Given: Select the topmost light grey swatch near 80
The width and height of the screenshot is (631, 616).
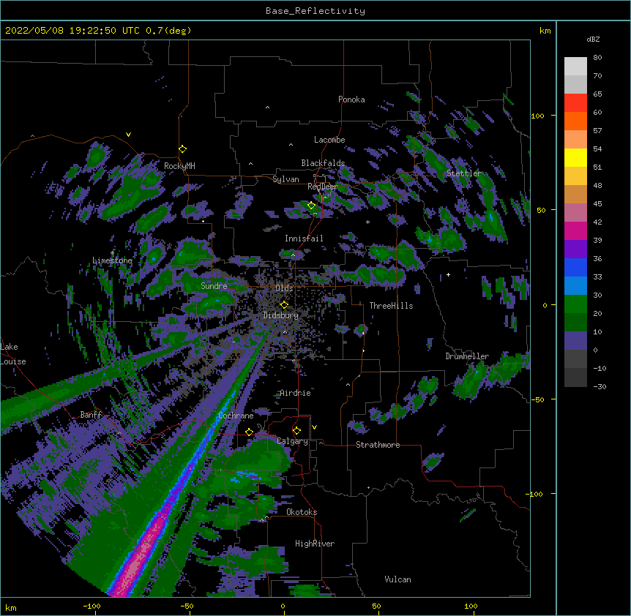Looking at the screenshot, I should 575,67.
